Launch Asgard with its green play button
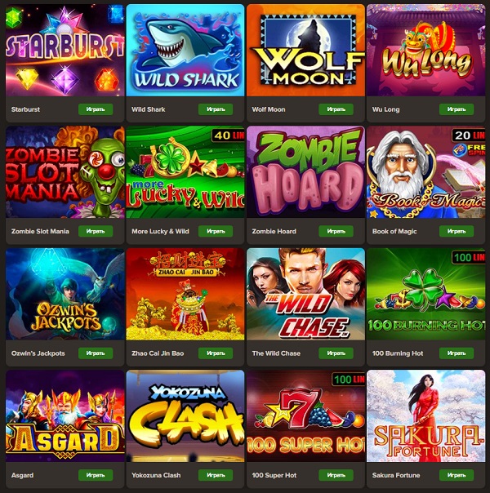The height and width of the screenshot is (493, 490). [96, 475]
